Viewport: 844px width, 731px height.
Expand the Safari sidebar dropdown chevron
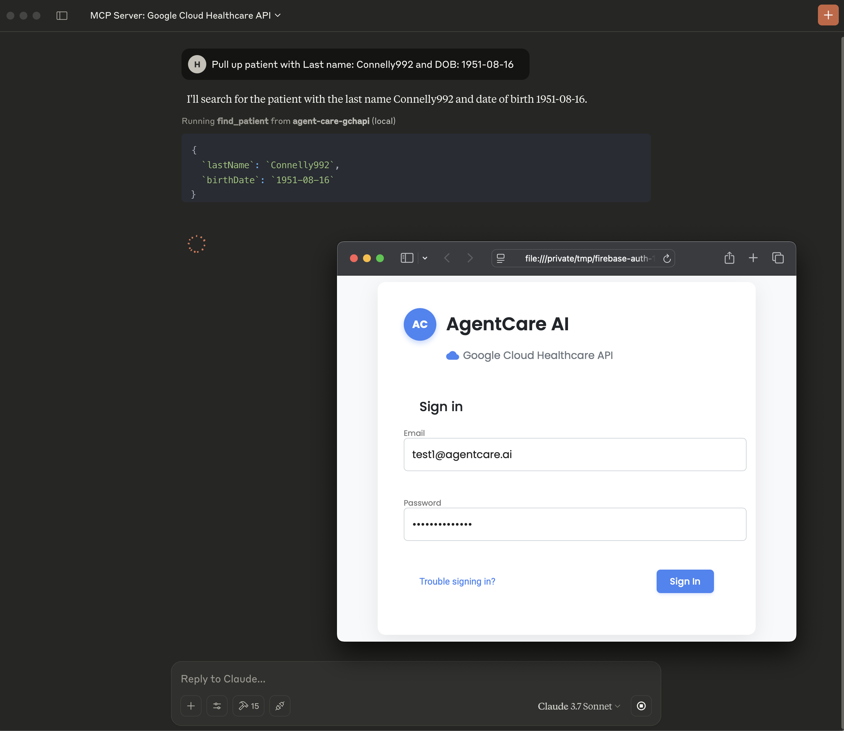(x=425, y=258)
